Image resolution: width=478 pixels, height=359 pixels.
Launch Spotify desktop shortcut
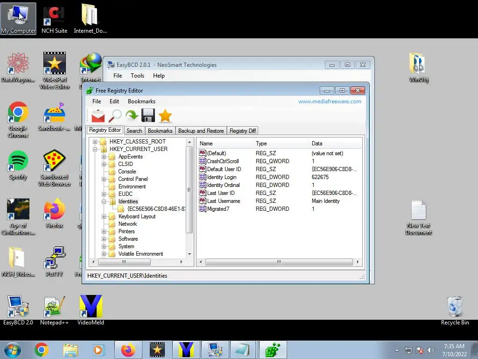(18, 165)
